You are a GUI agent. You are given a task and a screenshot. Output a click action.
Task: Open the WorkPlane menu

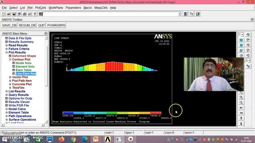(x=56, y=8)
